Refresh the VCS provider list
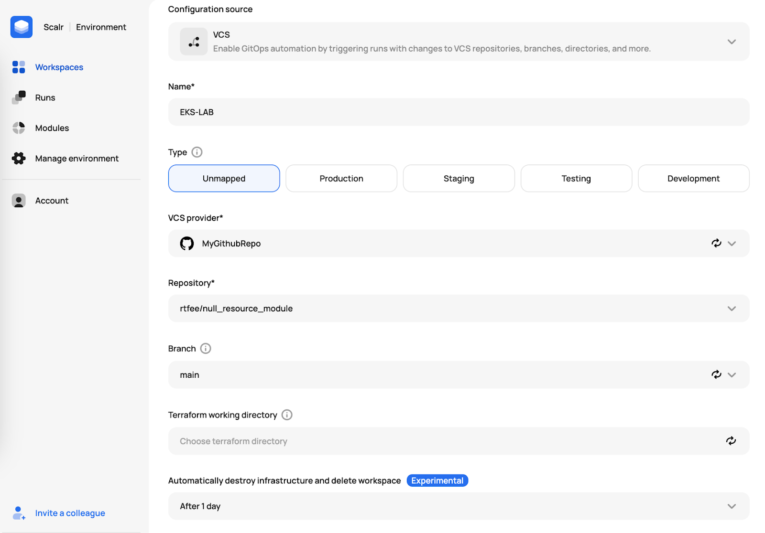Screen dimensions: 765x533 tap(716, 243)
